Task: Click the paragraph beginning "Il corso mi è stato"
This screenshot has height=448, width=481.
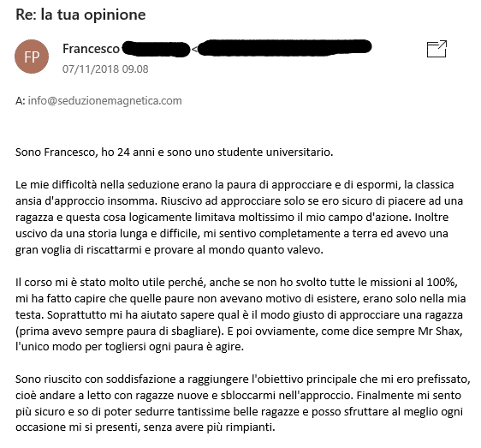Action: tap(240, 314)
